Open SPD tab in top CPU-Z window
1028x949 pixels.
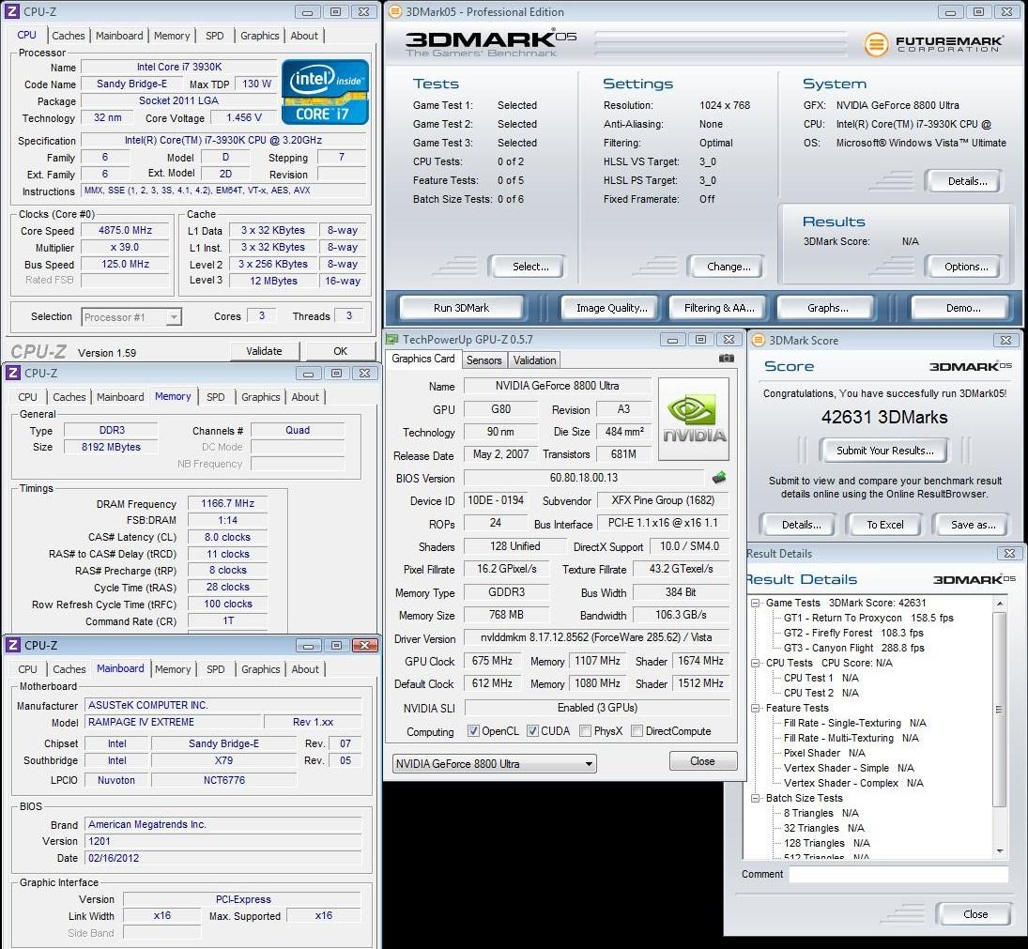coord(214,36)
